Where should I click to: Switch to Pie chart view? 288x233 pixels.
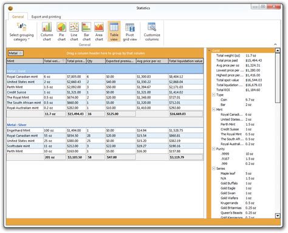tap(61, 32)
